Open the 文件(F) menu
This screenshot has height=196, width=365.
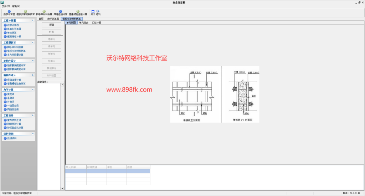coord(6,6)
